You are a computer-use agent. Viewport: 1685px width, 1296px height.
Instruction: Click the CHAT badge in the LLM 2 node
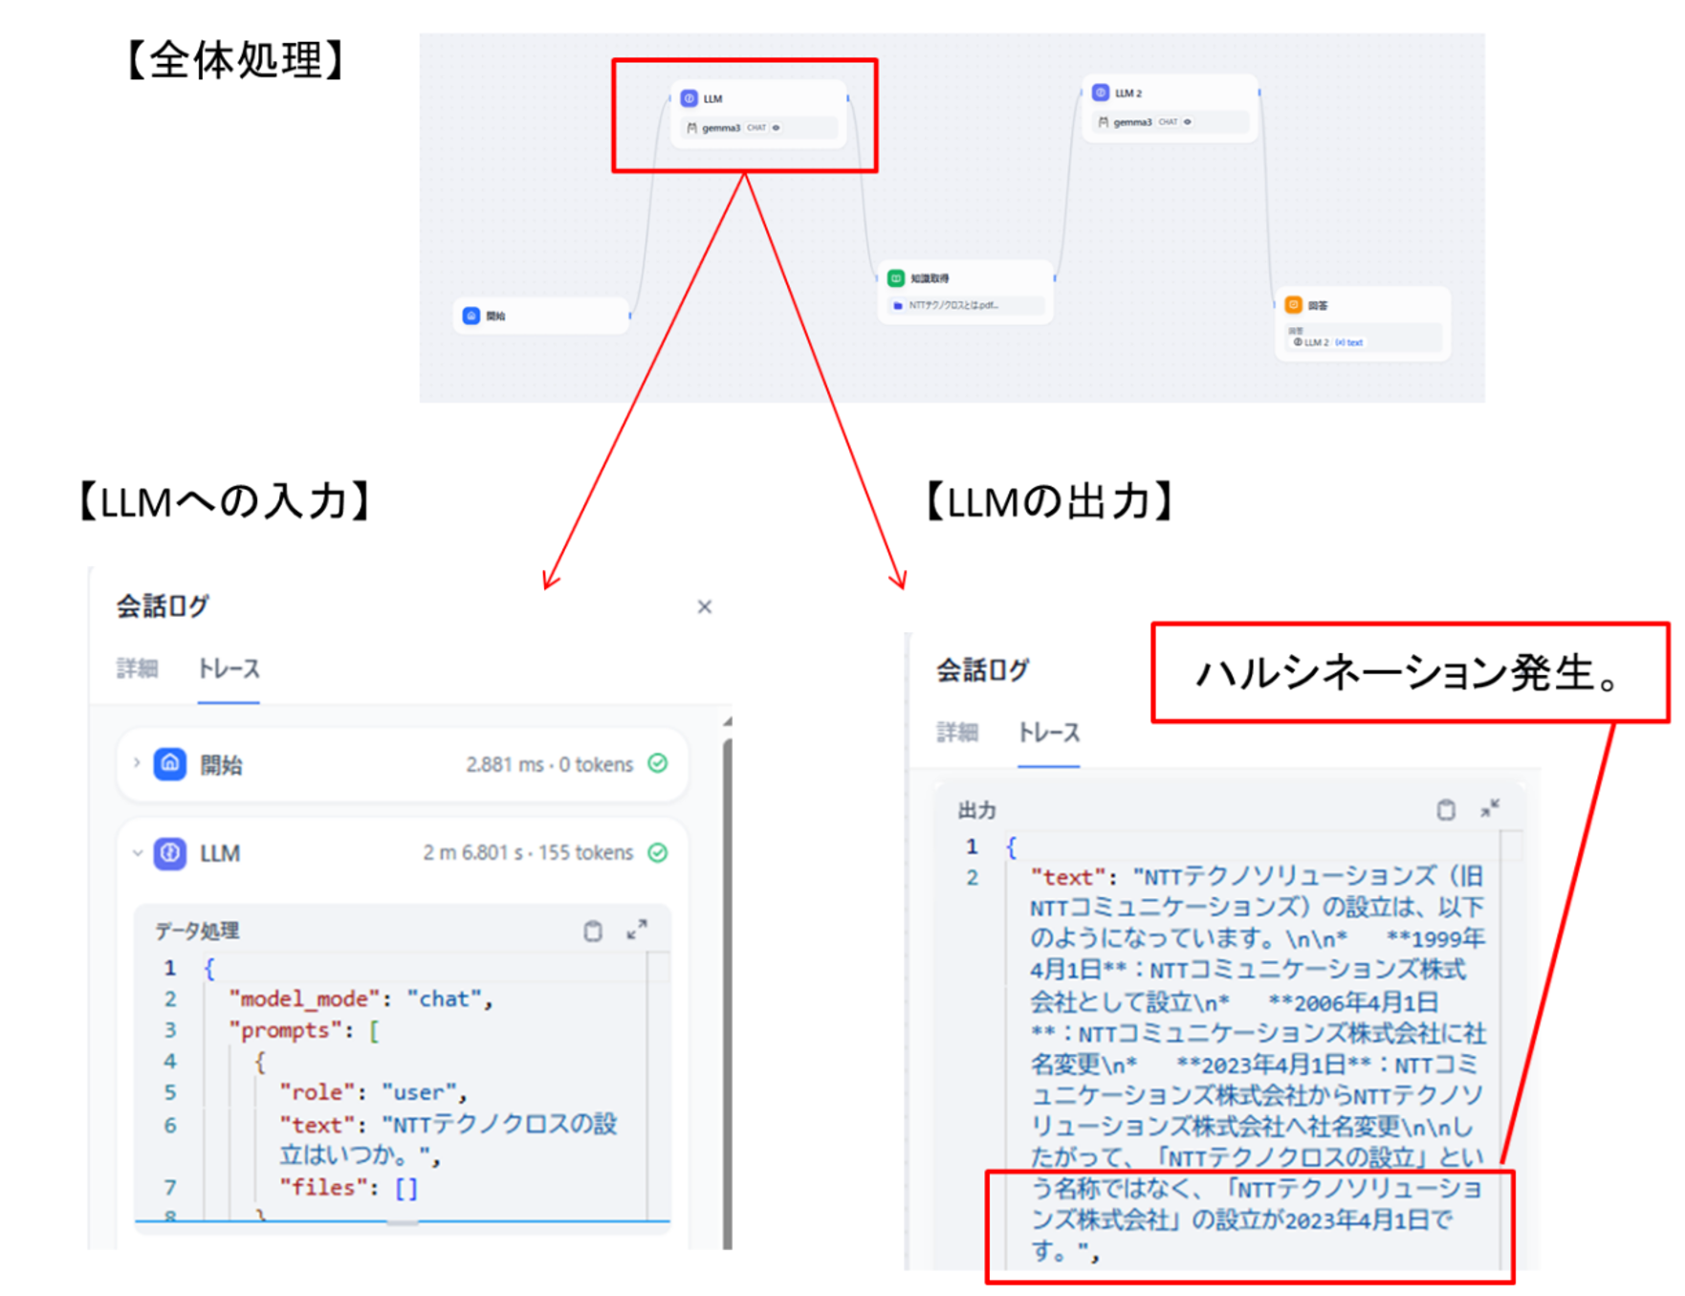coord(1169,122)
